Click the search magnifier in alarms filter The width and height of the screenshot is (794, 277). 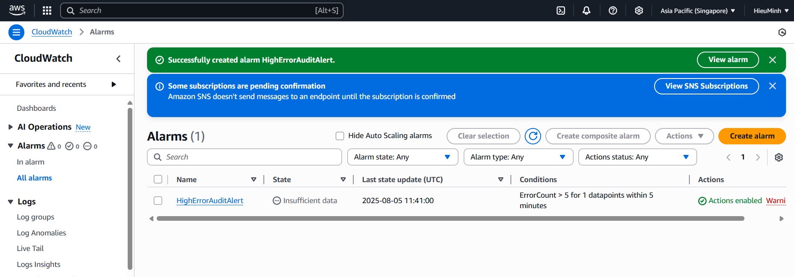pyautogui.click(x=158, y=157)
